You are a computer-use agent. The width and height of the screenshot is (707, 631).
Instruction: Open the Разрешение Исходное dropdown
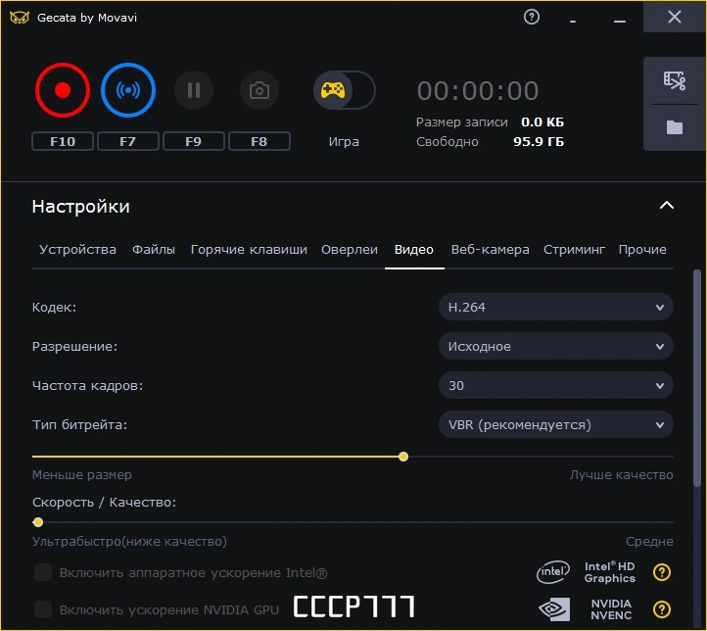click(x=556, y=347)
